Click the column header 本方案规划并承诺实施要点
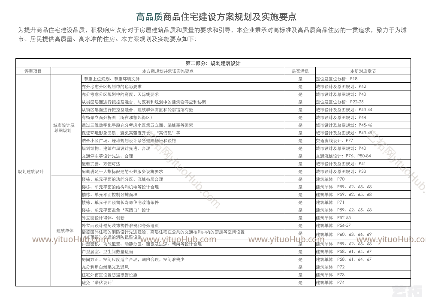 [168, 71]
